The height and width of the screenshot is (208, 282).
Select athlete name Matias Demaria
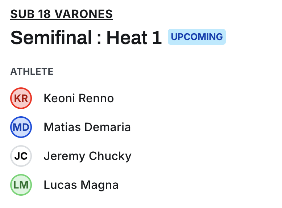87,127
